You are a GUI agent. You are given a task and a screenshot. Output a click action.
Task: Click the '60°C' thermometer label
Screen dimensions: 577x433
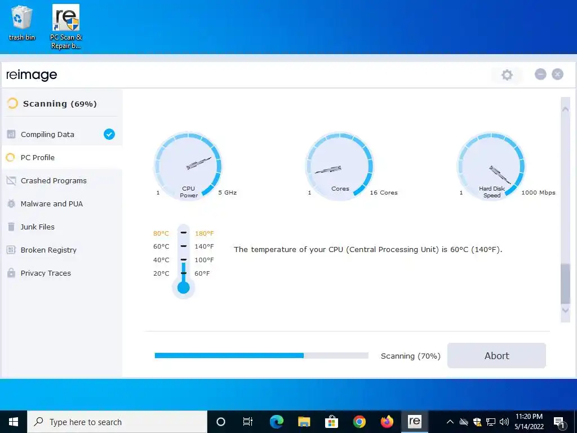161,246
